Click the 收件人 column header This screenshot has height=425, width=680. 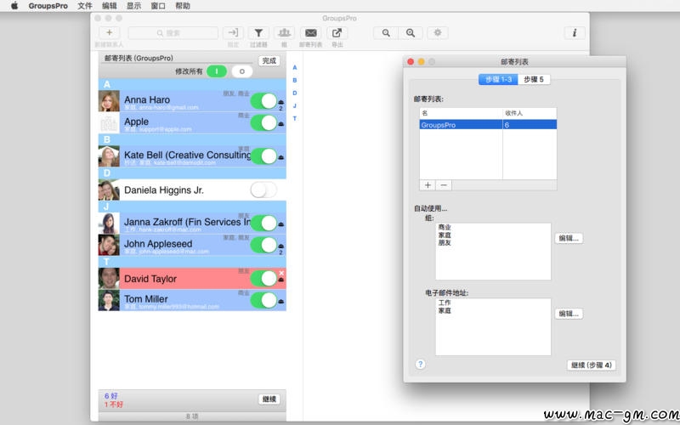(x=530, y=113)
